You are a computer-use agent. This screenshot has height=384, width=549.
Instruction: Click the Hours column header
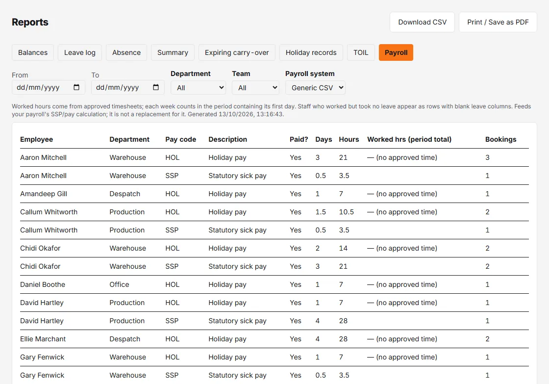click(x=349, y=139)
